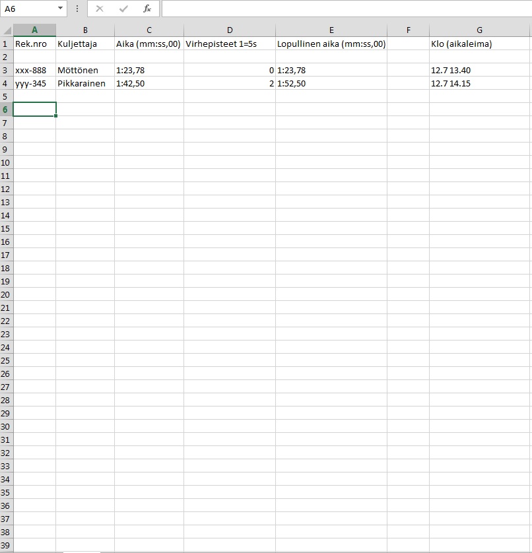The image size is (532, 553).
Task: Select row 4 header
Action: (x=6, y=83)
